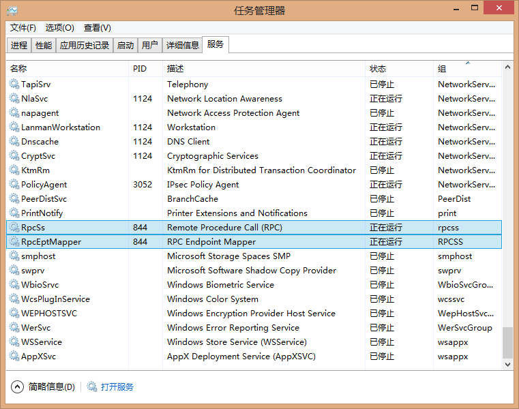519x409 pixels.
Task: Click the KtmRm service gear icon
Action: 14,170
